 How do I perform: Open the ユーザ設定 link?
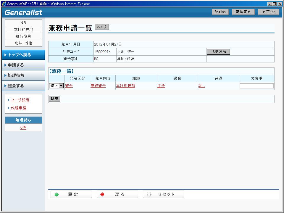point(20,100)
